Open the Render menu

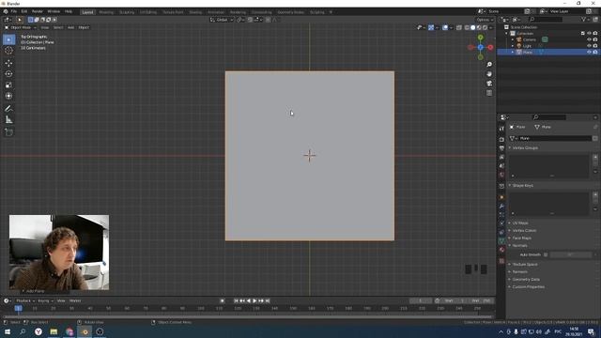point(38,11)
